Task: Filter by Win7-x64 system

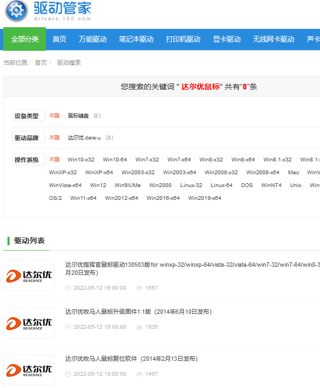Action: click(179, 160)
